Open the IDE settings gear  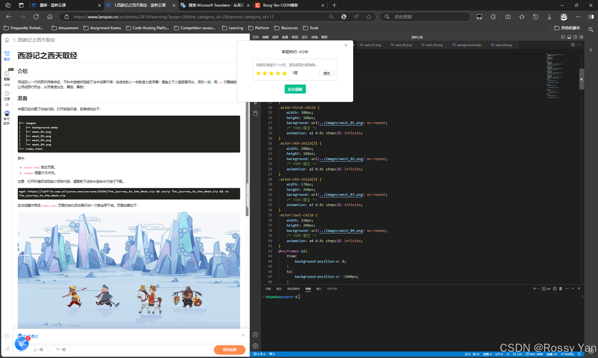click(x=255, y=346)
